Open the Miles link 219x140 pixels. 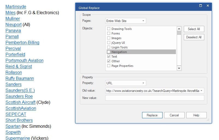[x=10, y=13]
